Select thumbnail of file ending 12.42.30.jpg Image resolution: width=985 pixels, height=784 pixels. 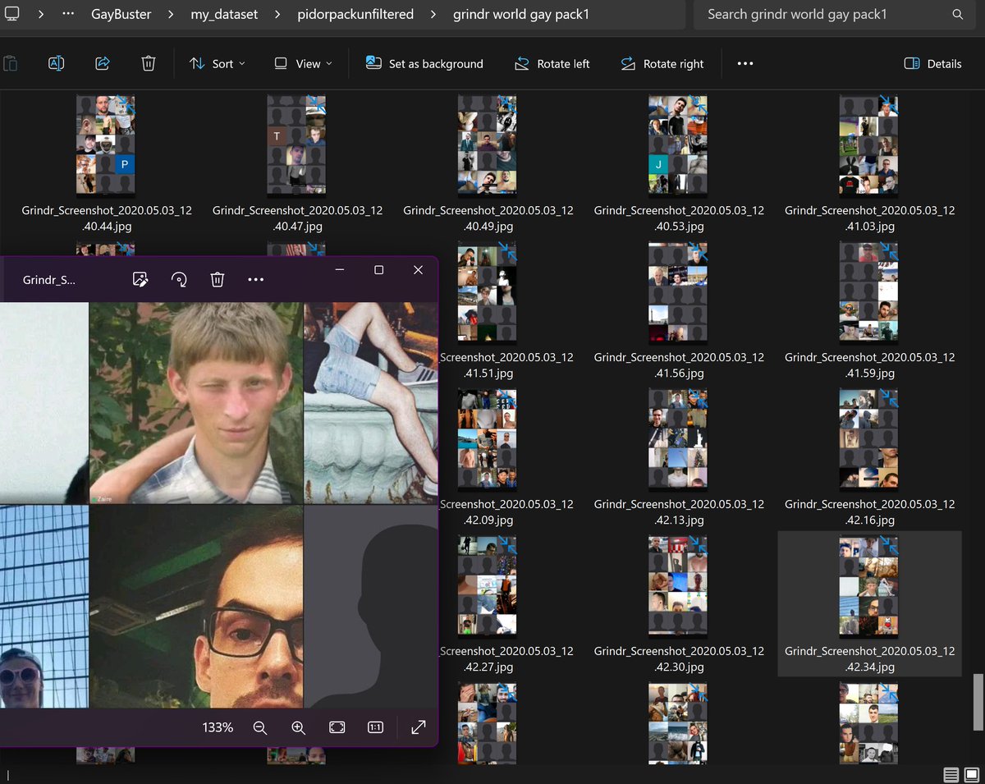(678, 586)
